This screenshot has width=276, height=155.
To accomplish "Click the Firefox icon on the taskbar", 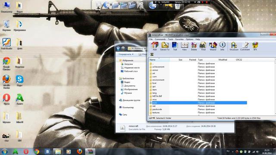I will 79,152.
